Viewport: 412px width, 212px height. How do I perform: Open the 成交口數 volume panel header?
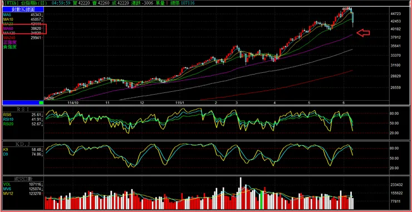pos(23,179)
